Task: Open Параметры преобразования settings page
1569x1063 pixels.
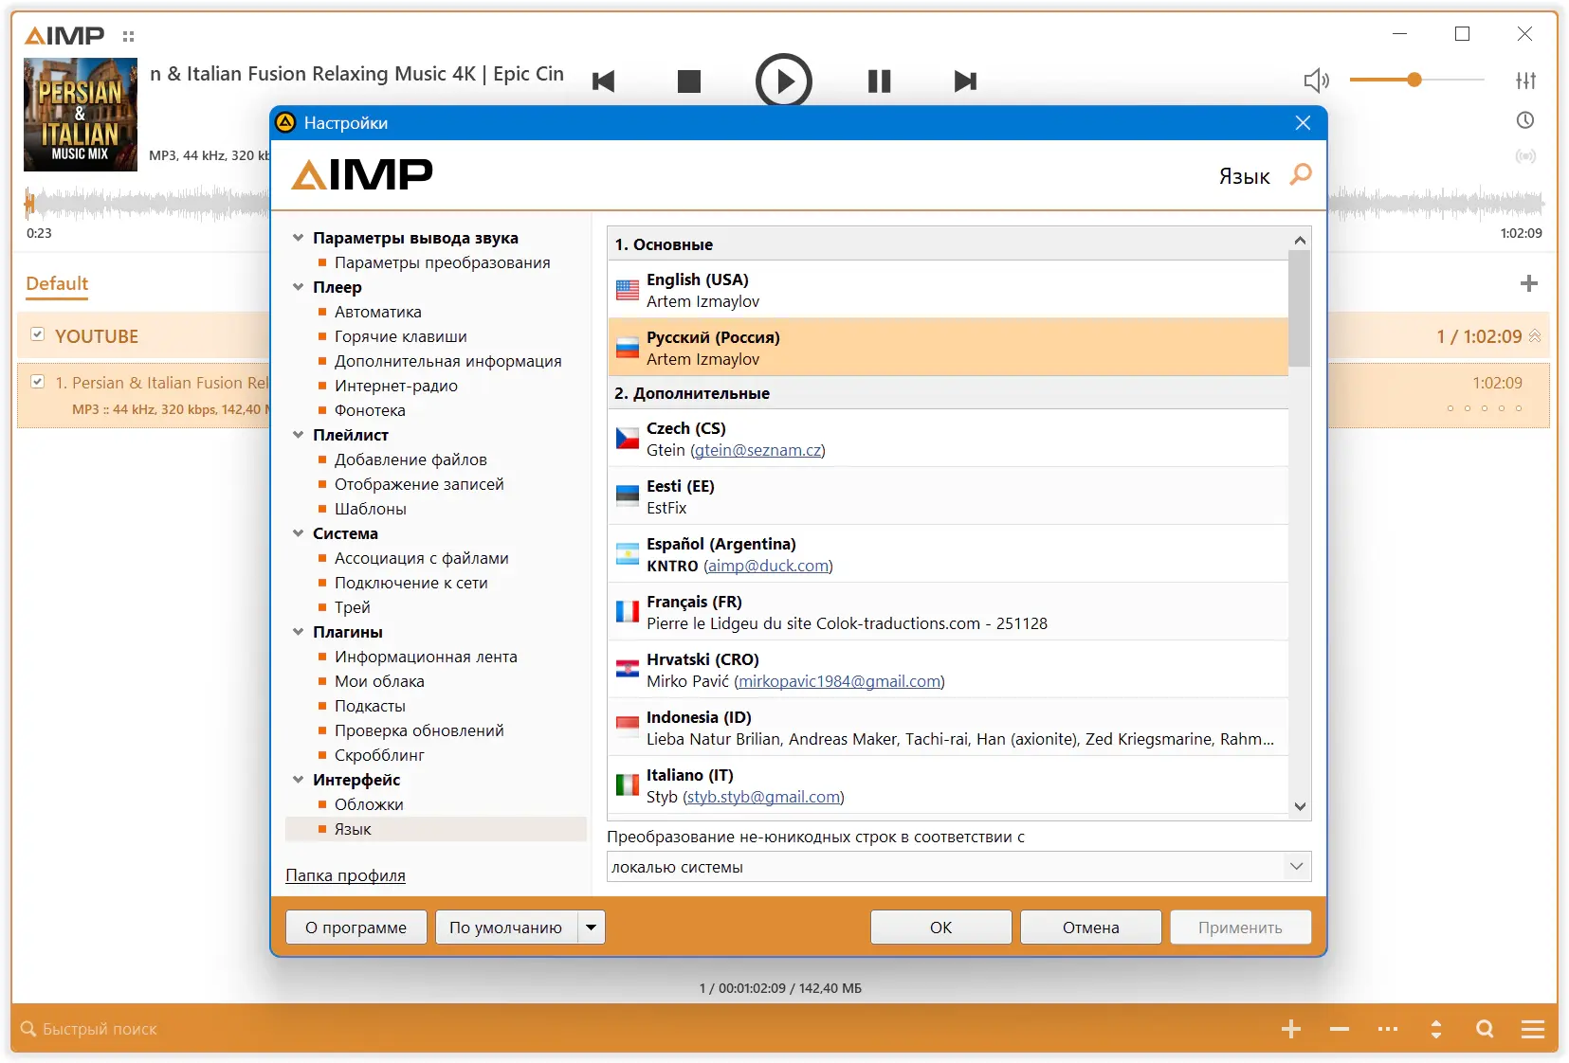Action: [443, 262]
